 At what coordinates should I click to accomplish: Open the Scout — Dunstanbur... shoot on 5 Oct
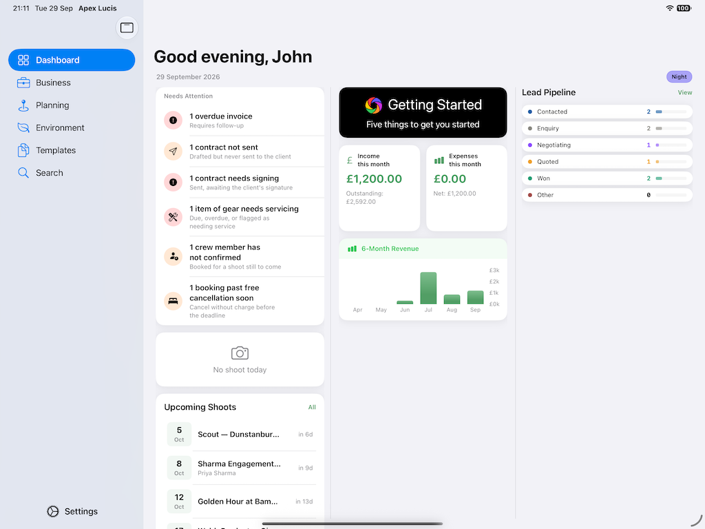point(240,434)
